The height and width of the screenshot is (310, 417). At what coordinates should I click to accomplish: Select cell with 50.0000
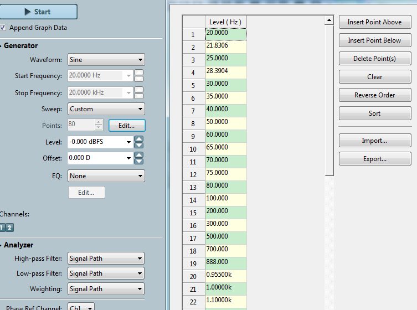point(226,123)
